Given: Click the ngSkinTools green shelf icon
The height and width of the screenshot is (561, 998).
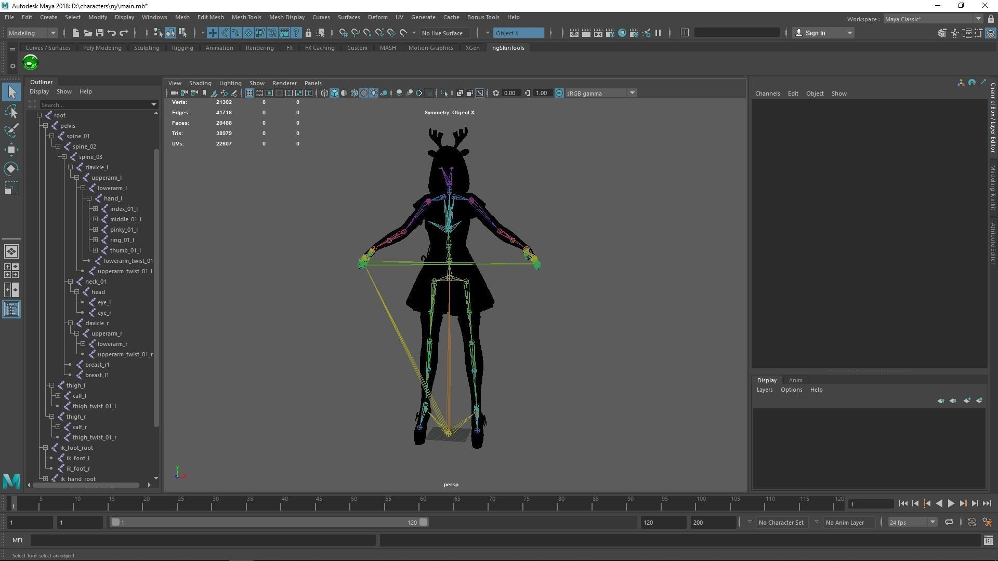Looking at the screenshot, I should click(x=31, y=63).
